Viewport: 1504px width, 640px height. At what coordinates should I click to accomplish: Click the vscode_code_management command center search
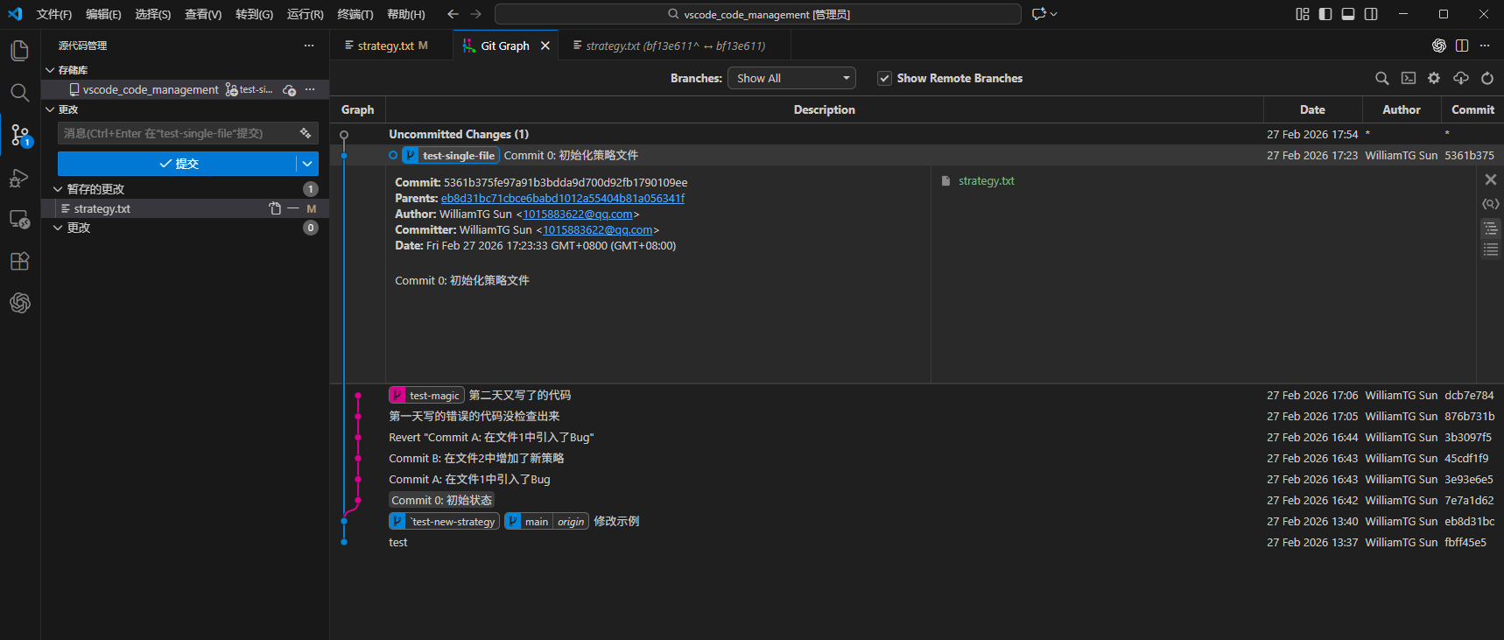[758, 14]
